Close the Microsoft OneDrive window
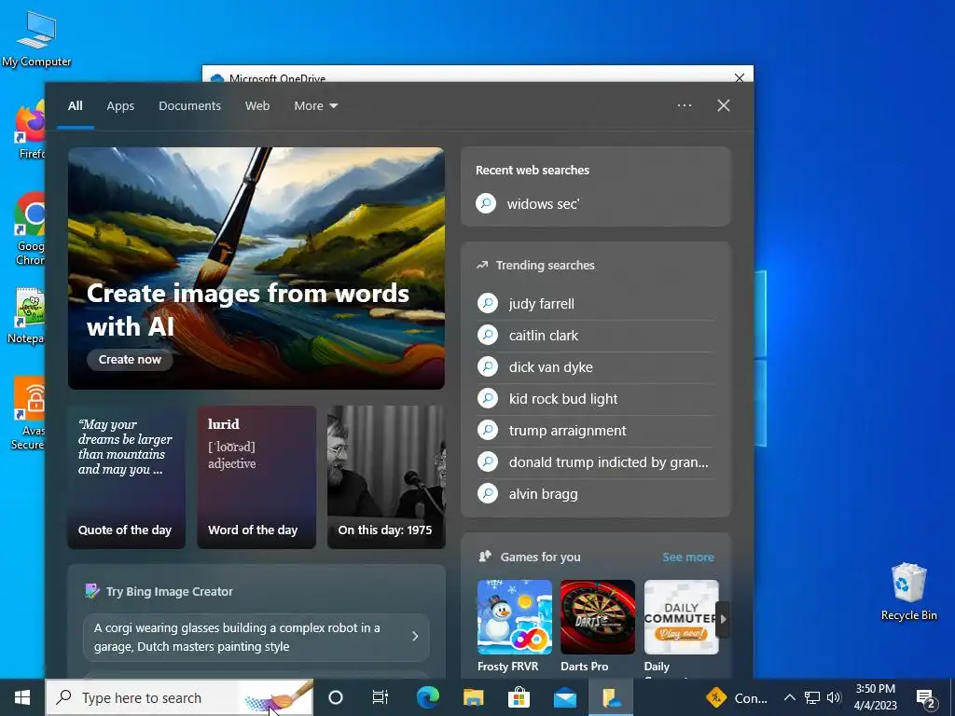The image size is (955, 716). click(740, 77)
